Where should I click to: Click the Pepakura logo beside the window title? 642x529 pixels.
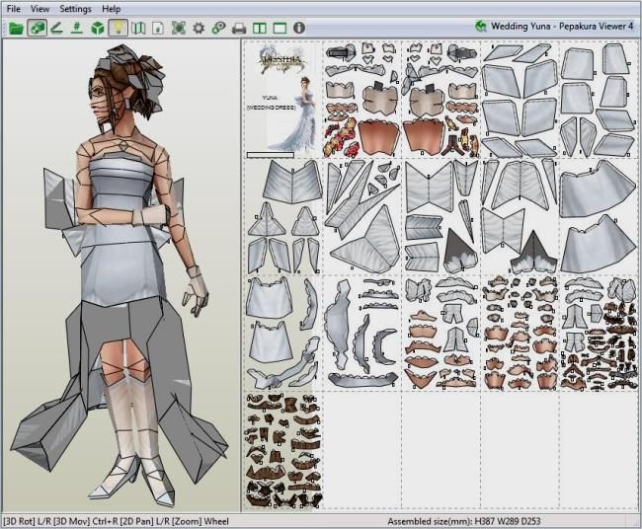pos(481,27)
